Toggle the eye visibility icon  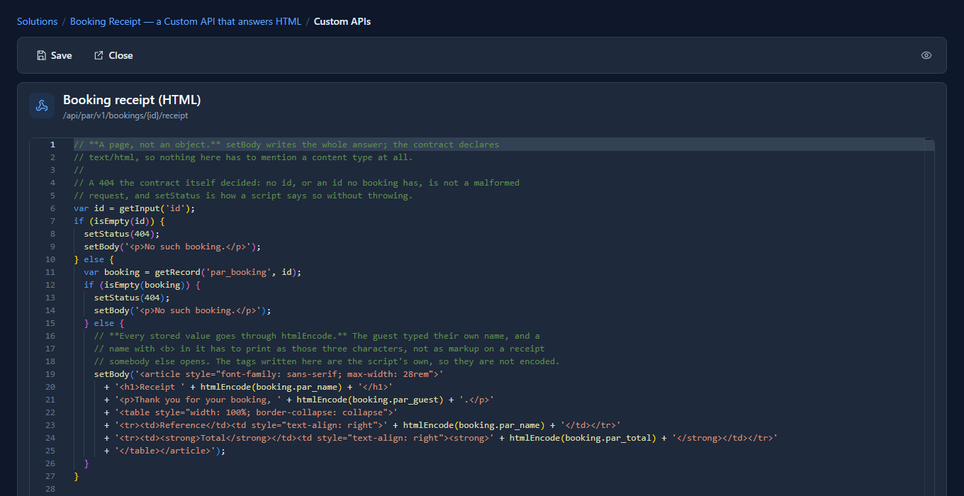click(926, 55)
